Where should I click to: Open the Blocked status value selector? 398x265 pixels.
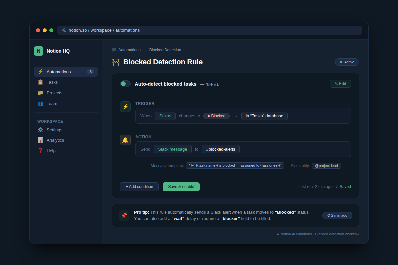pos(216,116)
